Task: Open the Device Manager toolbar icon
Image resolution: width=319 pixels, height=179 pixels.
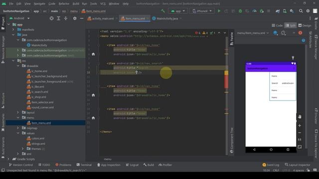Action: tap(285, 11)
